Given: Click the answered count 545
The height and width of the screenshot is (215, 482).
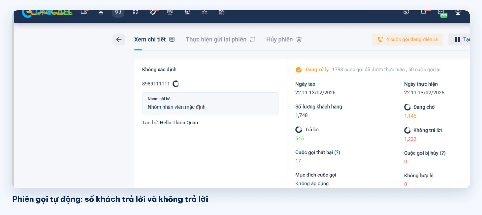Looking at the screenshot, I should 299,138.
